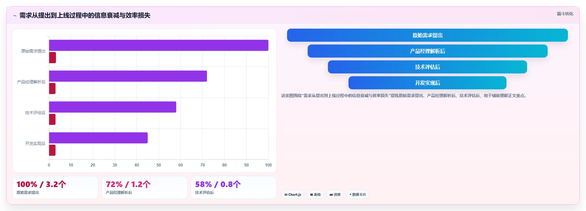Click the x-axis tick label 70

(203, 165)
